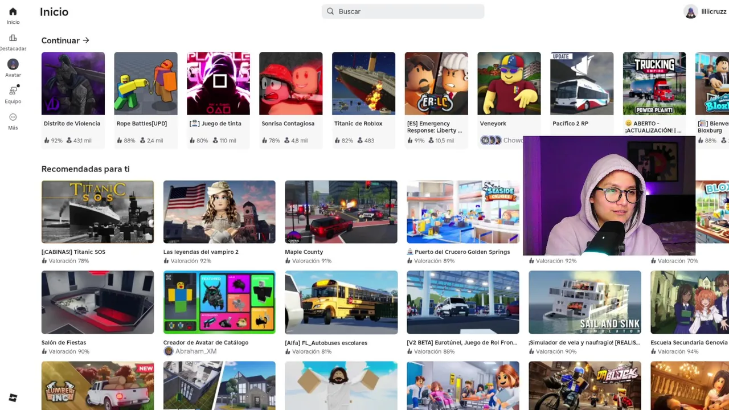Screen dimensions: 729x410
Task: Click the [¡CABINAS!] Titanic SOS title
Action: (73, 252)
